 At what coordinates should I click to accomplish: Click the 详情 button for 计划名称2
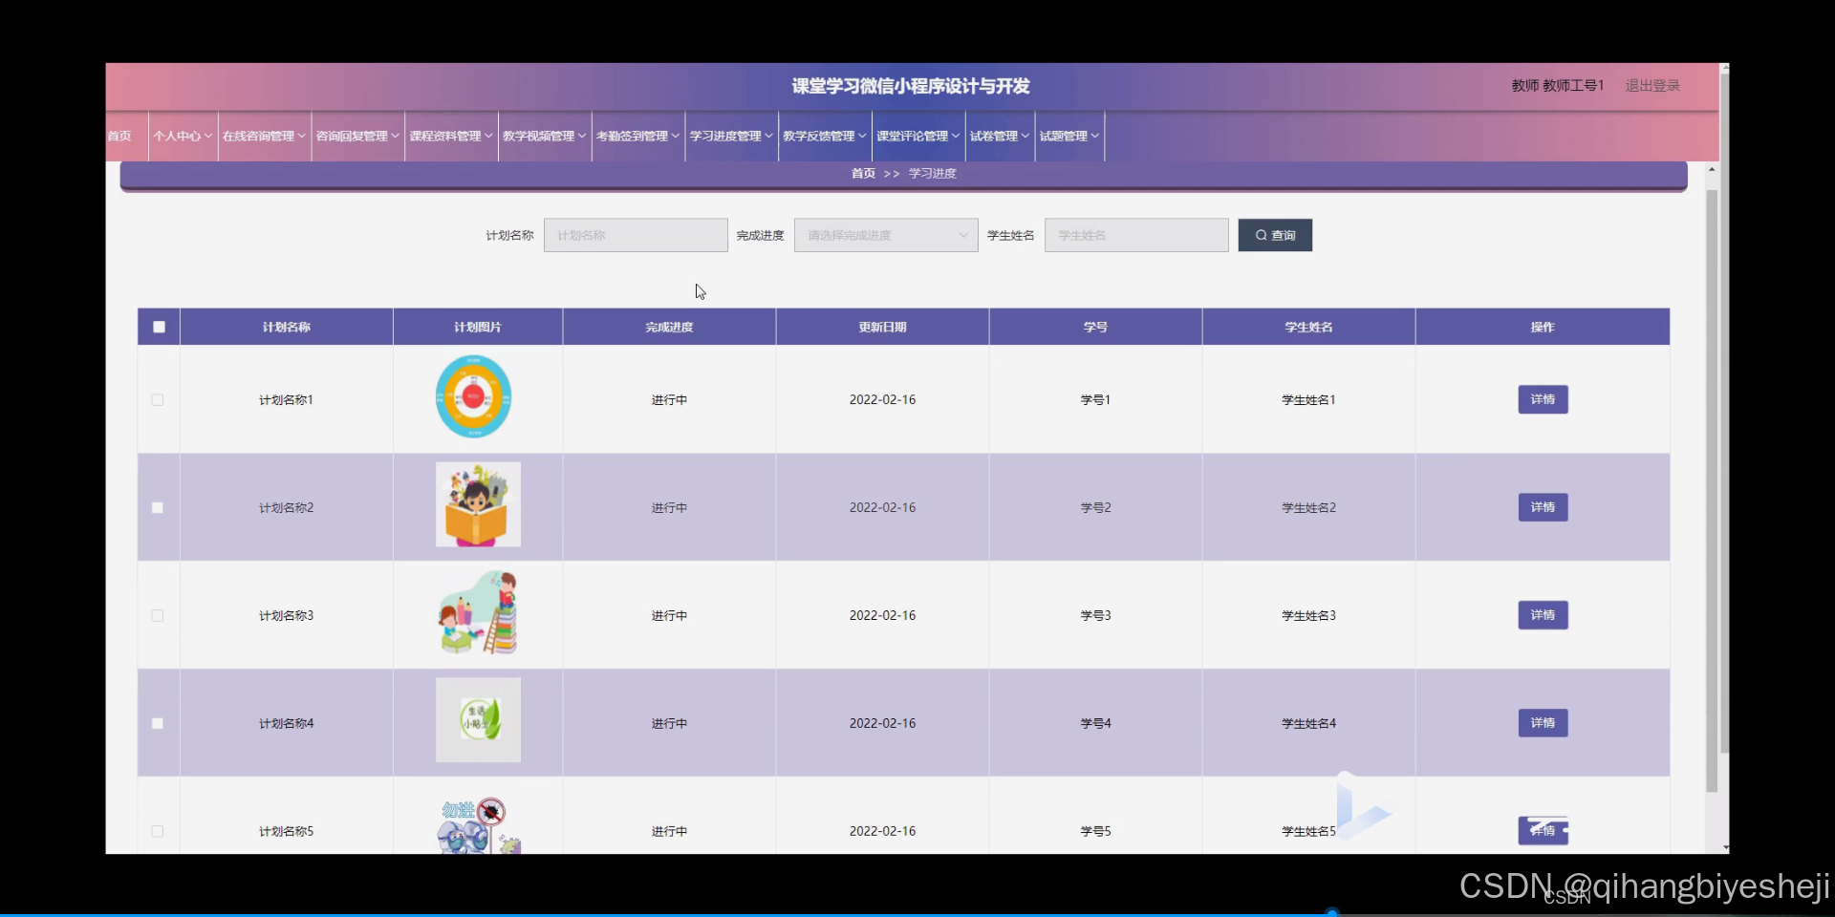point(1542,507)
